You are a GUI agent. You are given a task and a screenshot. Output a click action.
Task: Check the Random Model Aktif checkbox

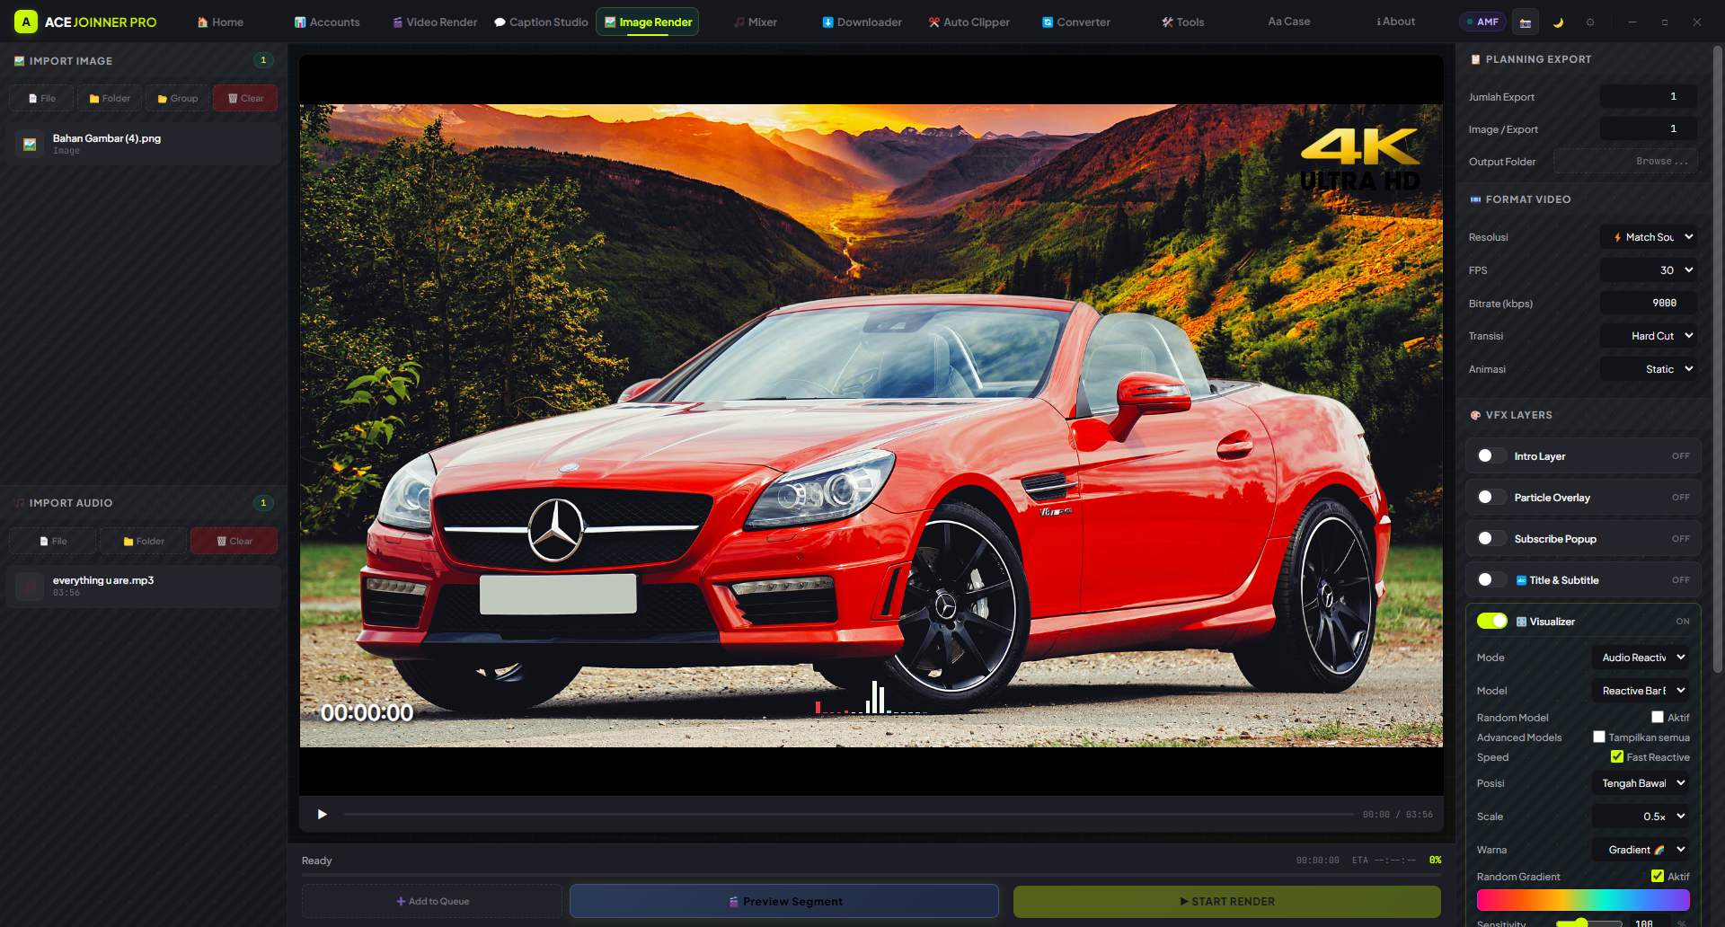1658,717
